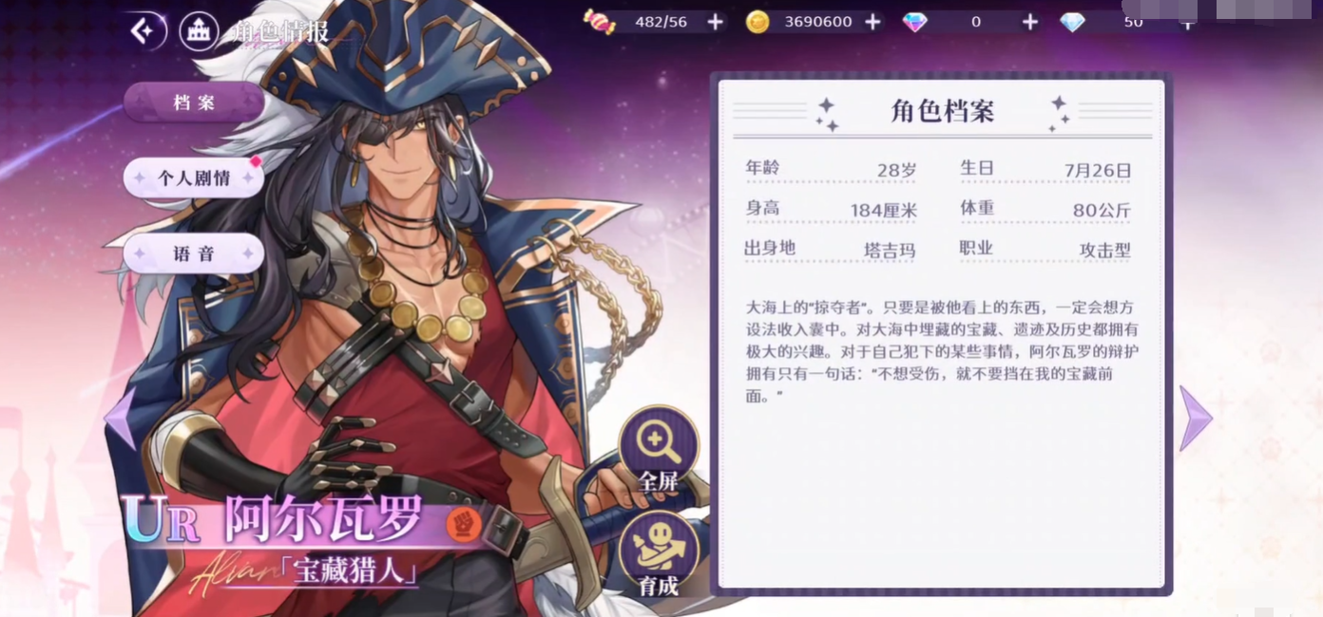Tap the orange fist attack-type icon
Screen dimensions: 1323x617
(x=461, y=521)
